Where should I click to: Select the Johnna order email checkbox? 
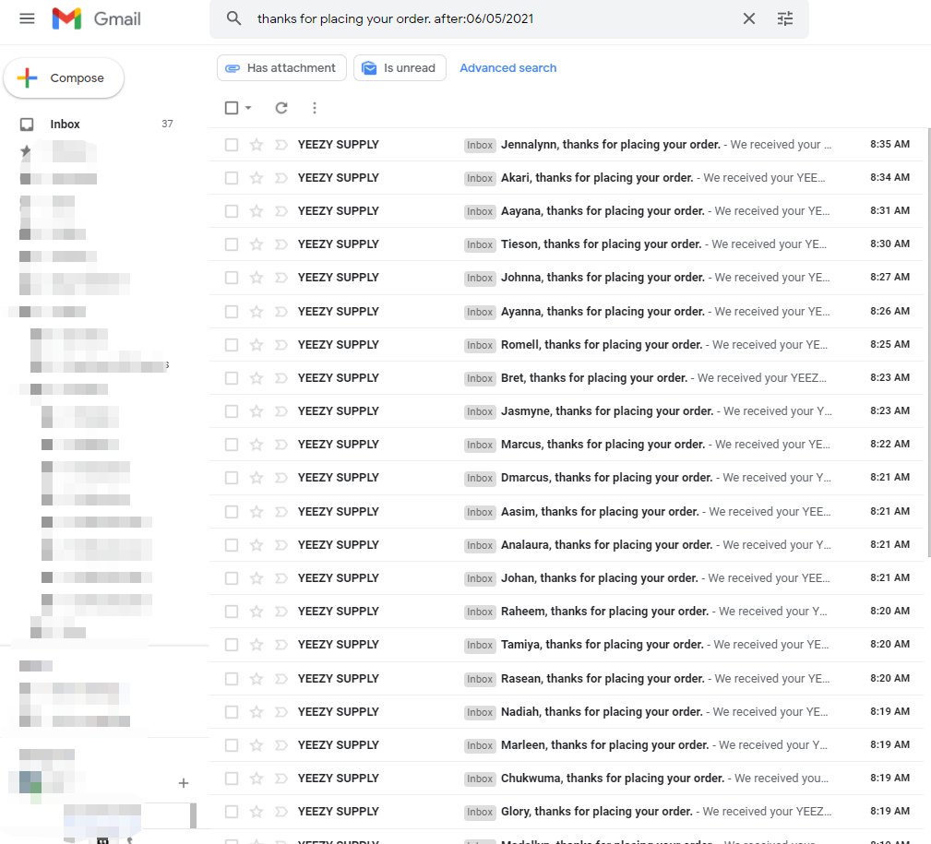tap(232, 278)
